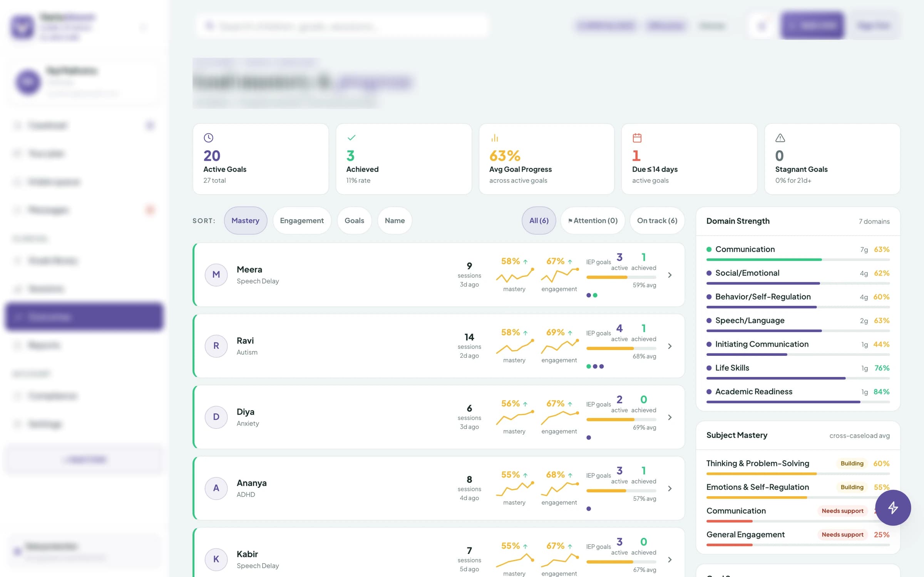Click the purple dot beside Life Skills
This screenshot has height=577, width=924.
click(x=709, y=368)
